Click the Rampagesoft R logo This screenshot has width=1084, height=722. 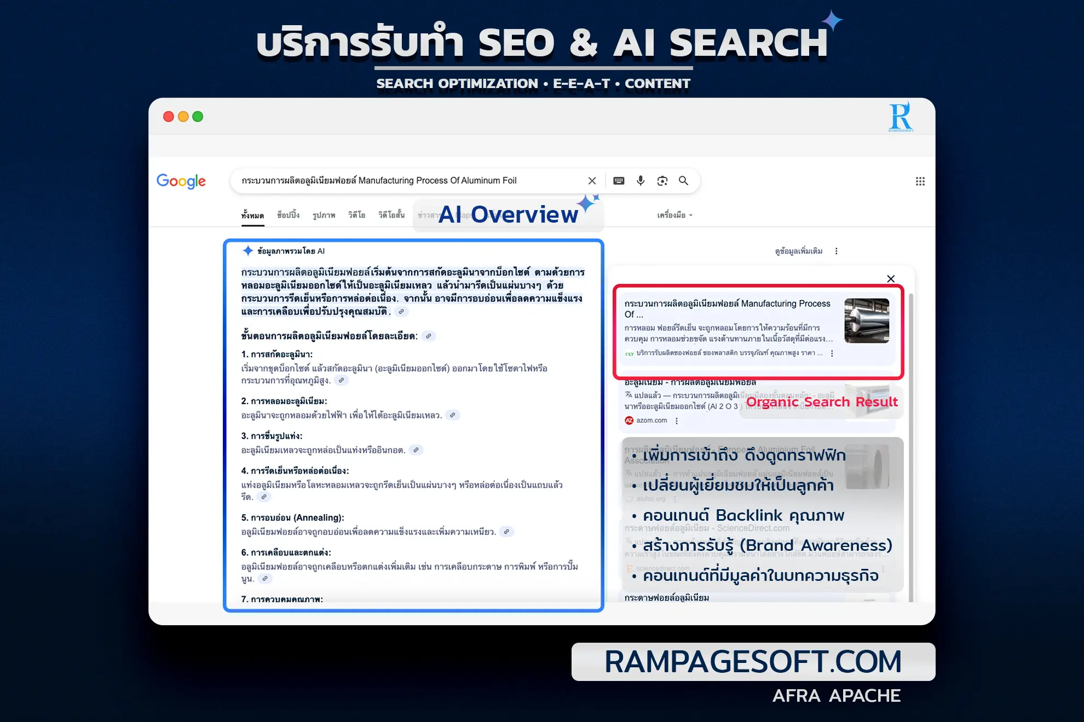pyautogui.click(x=901, y=117)
